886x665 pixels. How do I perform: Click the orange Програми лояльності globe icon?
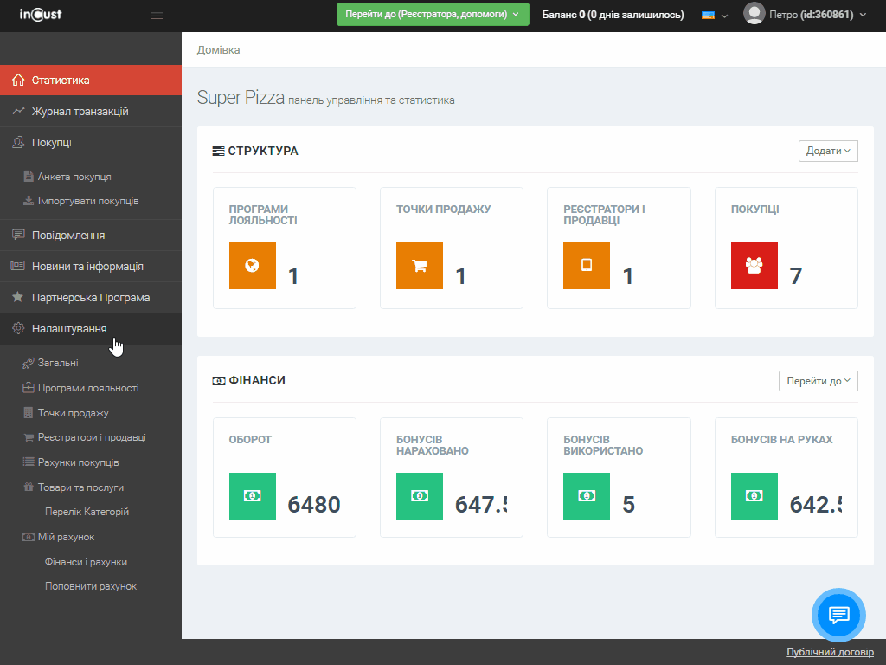tap(253, 266)
